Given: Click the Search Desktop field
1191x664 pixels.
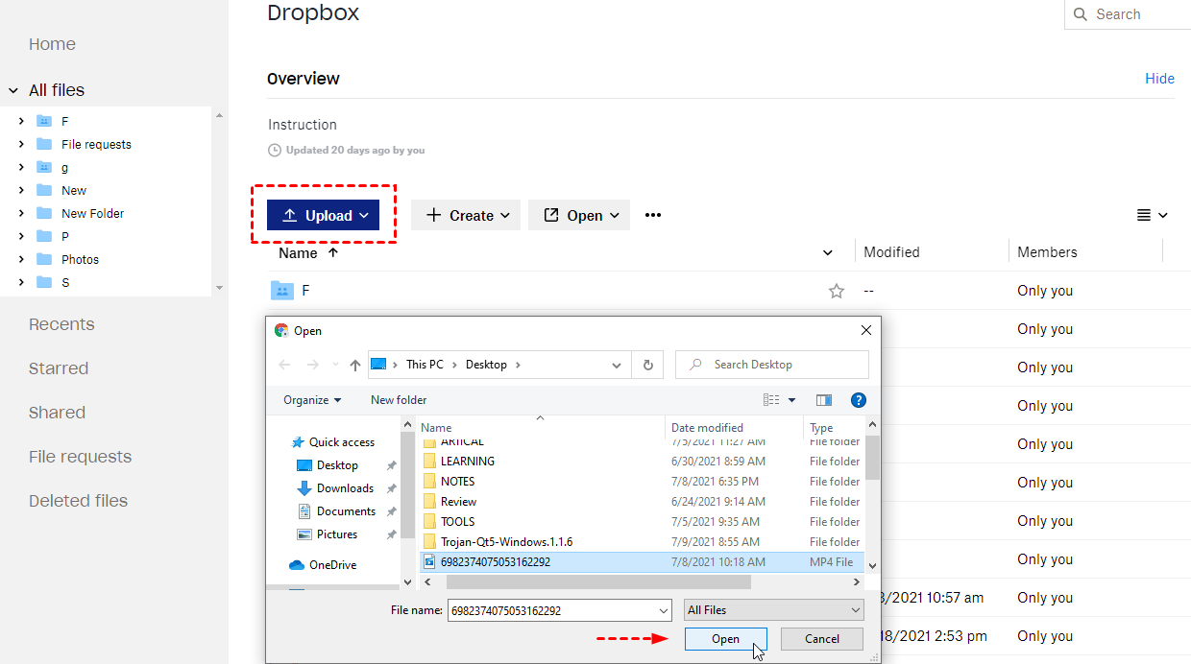Looking at the screenshot, I should 772,365.
